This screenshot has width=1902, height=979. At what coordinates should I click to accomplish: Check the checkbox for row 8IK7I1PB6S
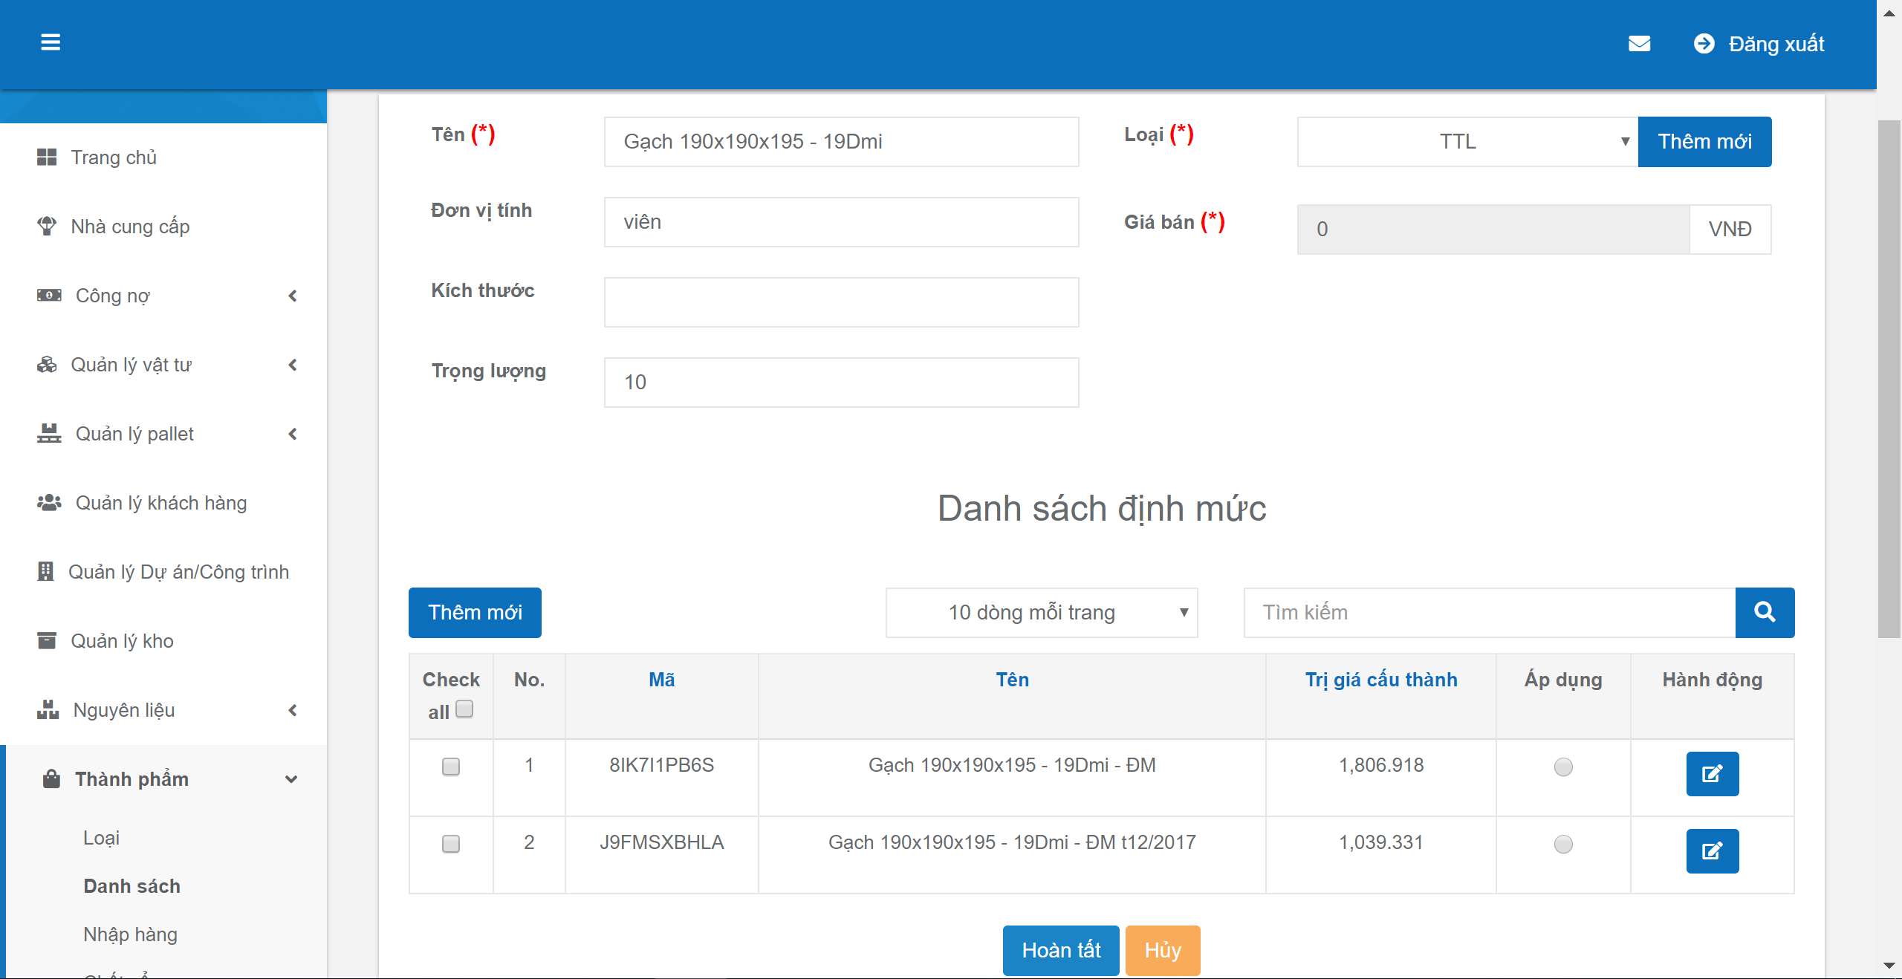click(x=451, y=767)
